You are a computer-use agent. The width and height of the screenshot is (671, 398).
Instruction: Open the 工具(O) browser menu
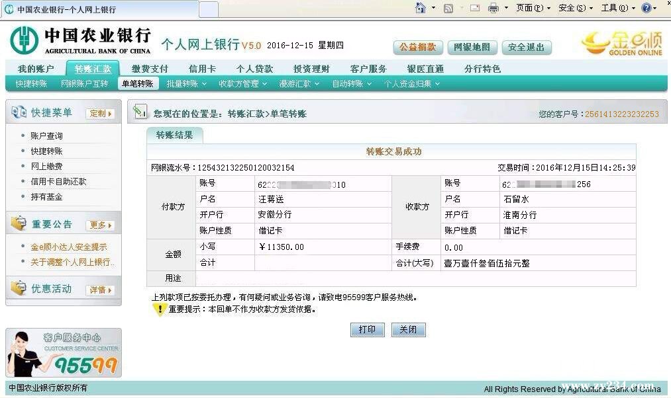click(619, 8)
